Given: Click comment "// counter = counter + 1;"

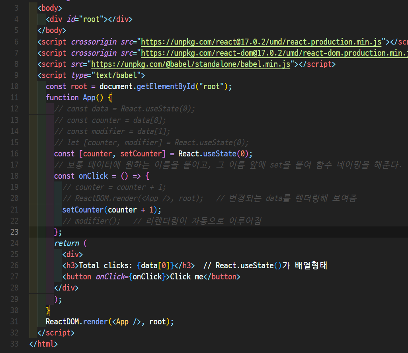Looking at the screenshot, I should (114, 187).
